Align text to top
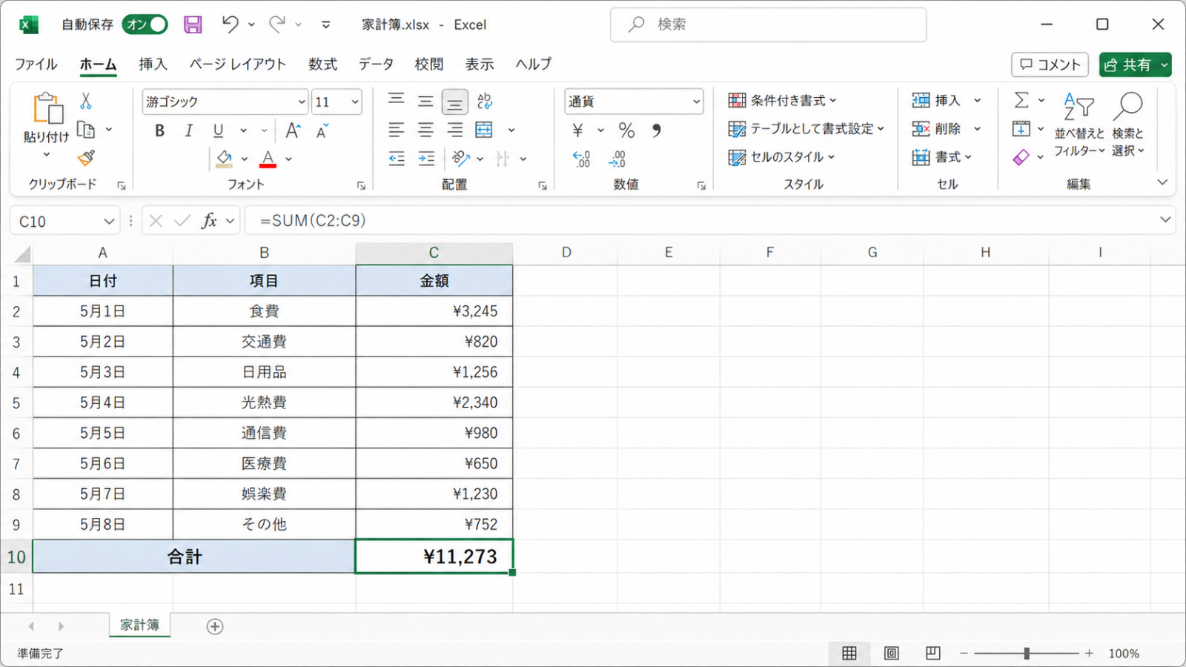 click(x=397, y=101)
